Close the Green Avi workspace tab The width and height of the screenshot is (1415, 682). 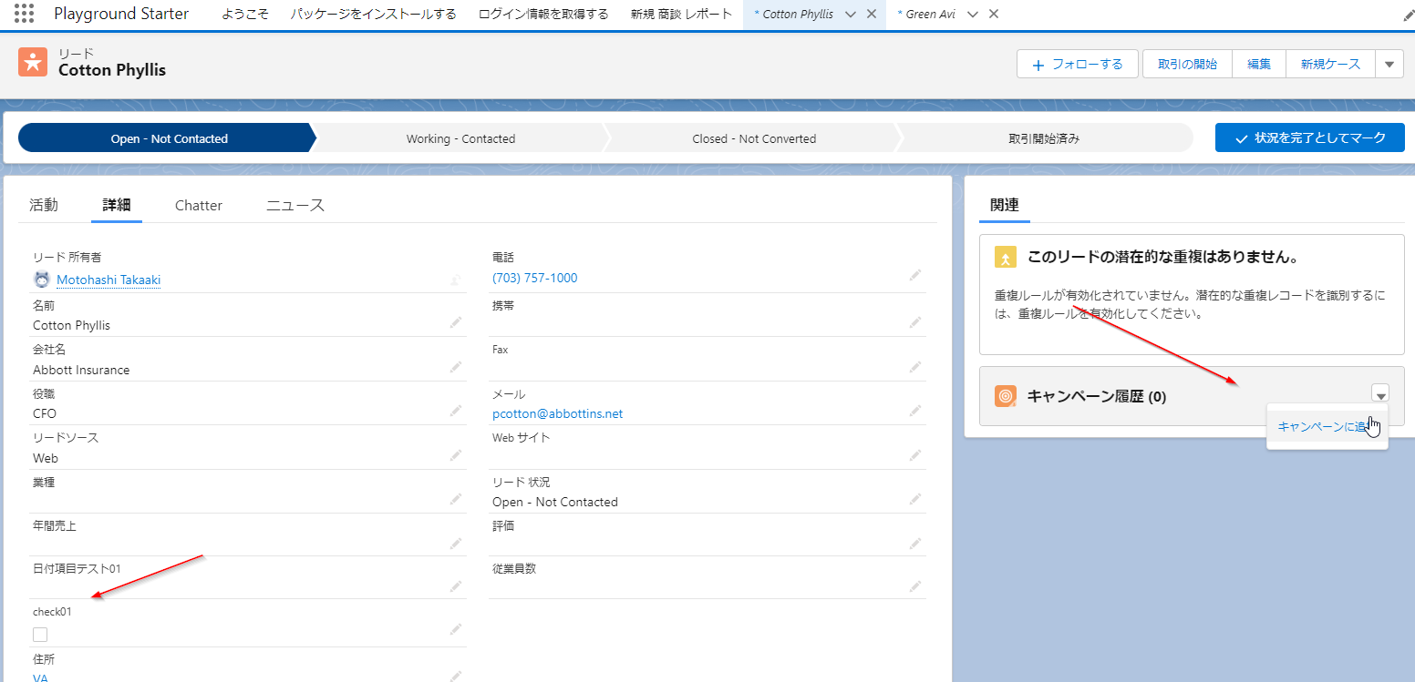(994, 14)
